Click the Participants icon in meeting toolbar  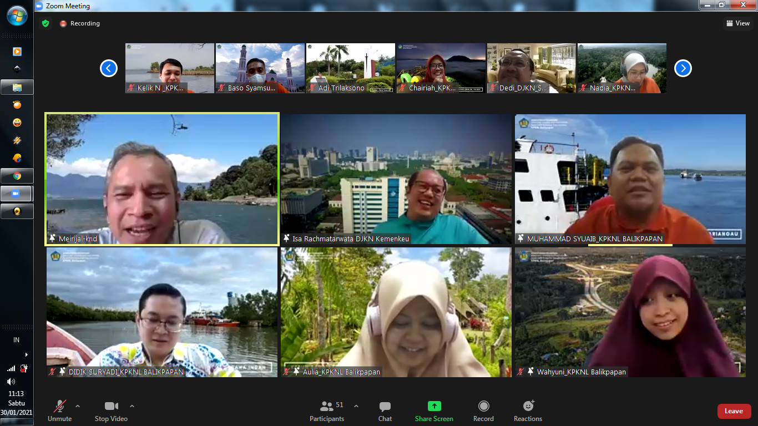327,407
